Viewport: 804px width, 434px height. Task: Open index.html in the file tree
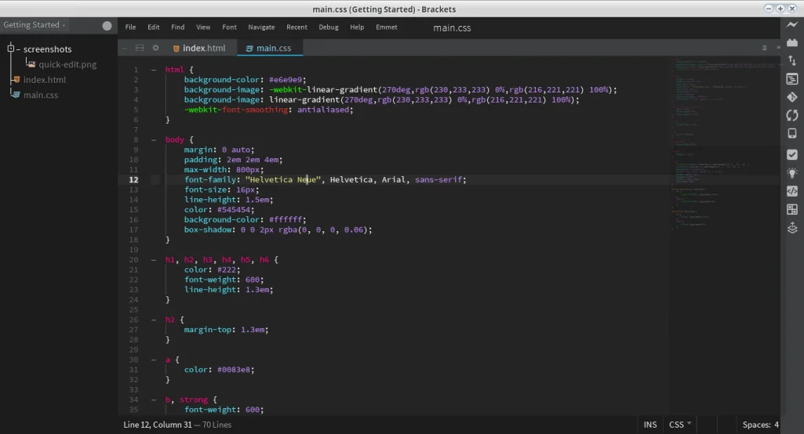(x=44, y=80)
